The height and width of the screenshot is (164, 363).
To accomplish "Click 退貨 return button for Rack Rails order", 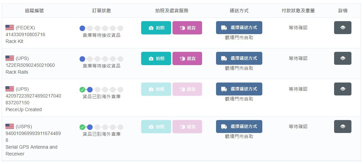I will 187,58.
